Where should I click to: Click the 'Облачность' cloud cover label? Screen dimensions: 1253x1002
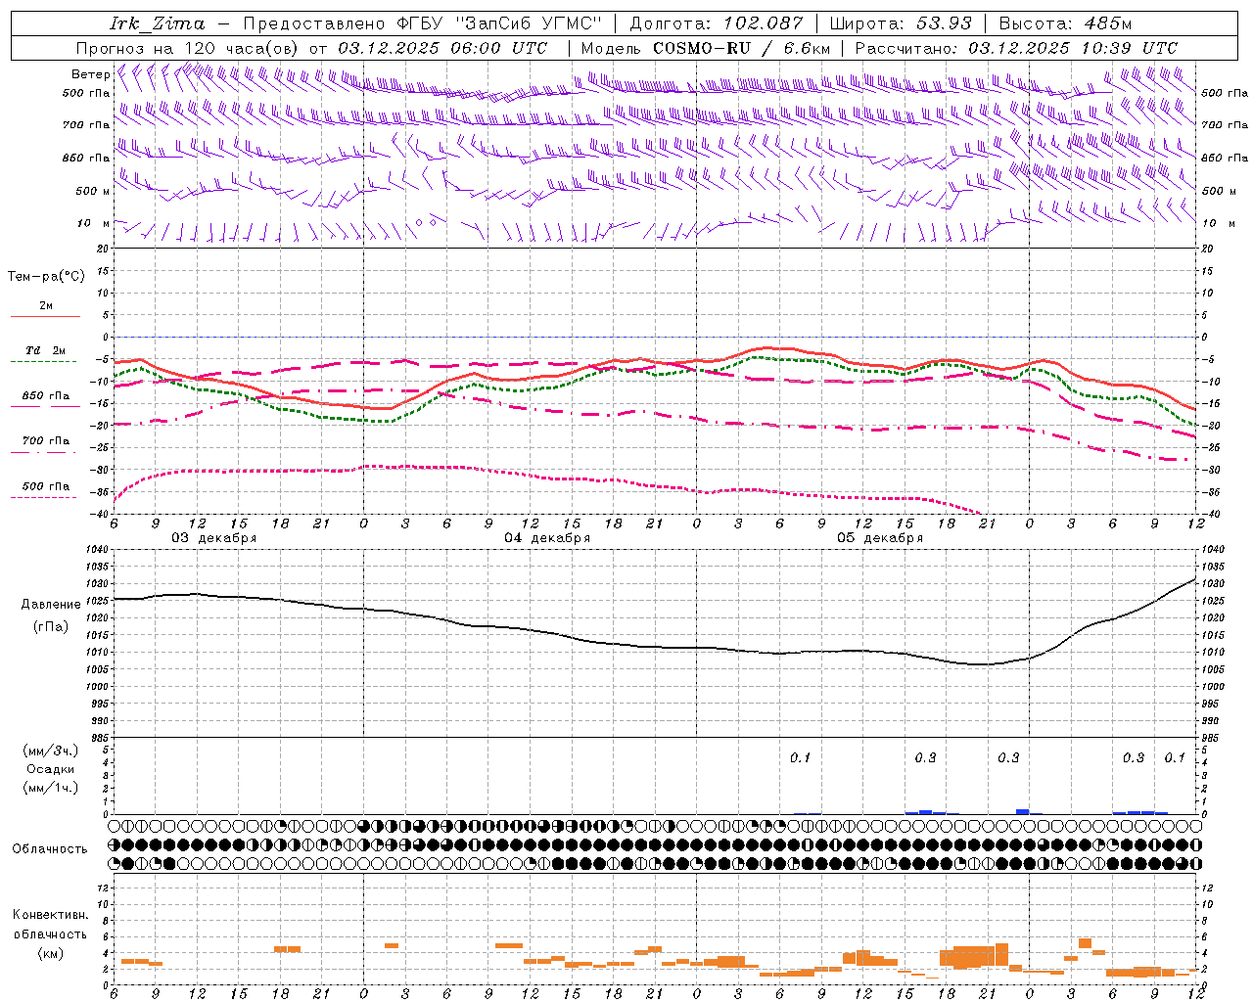[50, 849]
